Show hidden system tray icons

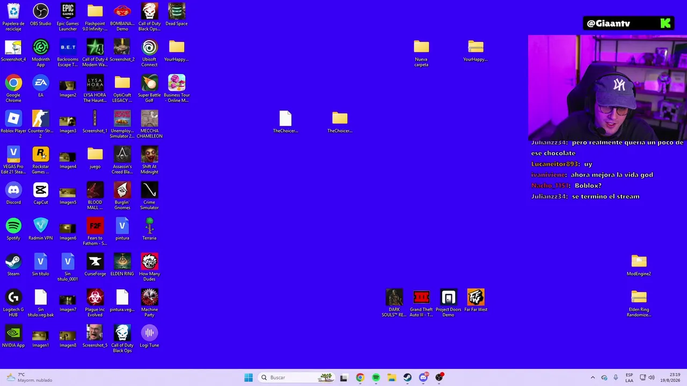(593, 377)
